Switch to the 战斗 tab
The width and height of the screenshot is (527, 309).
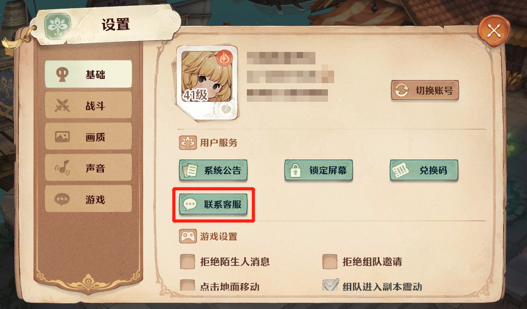click(x=88, y=105)
